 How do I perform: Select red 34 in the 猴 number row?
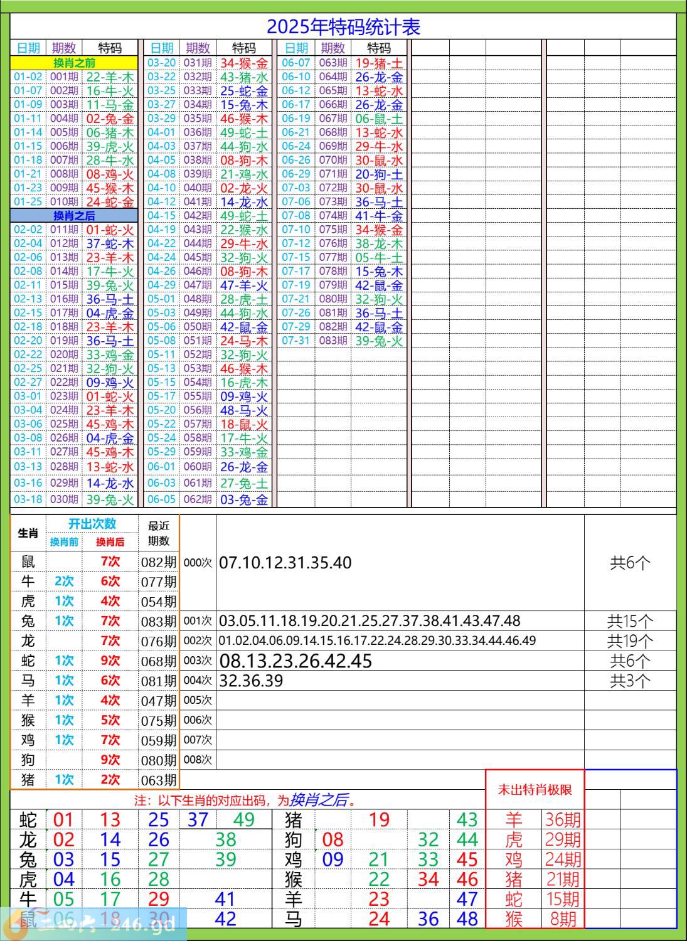[428, 879]
